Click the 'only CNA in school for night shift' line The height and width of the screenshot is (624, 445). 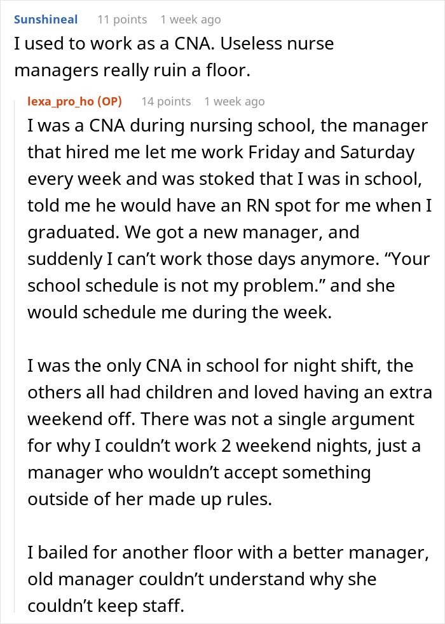[x=220, y=366]
